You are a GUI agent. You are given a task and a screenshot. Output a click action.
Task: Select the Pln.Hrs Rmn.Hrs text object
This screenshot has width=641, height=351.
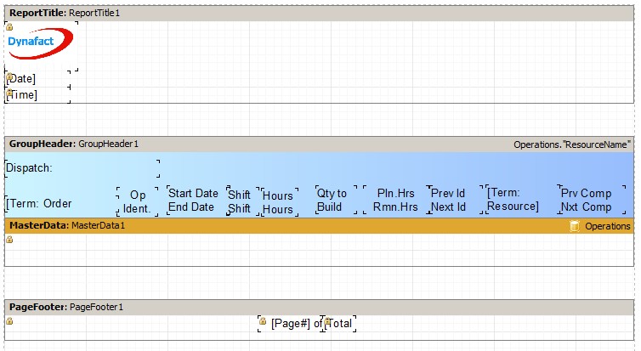point(394,200)
